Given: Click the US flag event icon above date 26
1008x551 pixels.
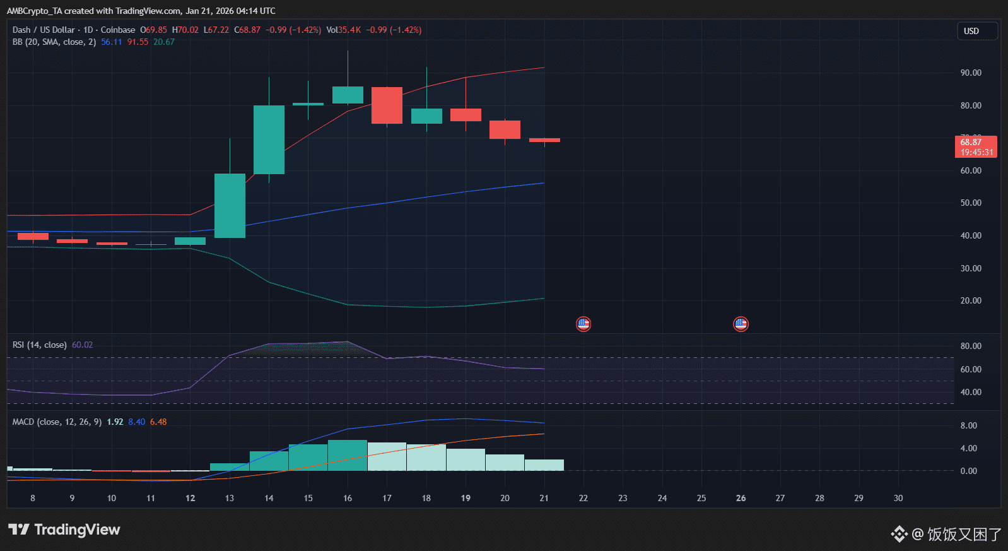Looking at the screenshot, I should [x=741, y=324].
